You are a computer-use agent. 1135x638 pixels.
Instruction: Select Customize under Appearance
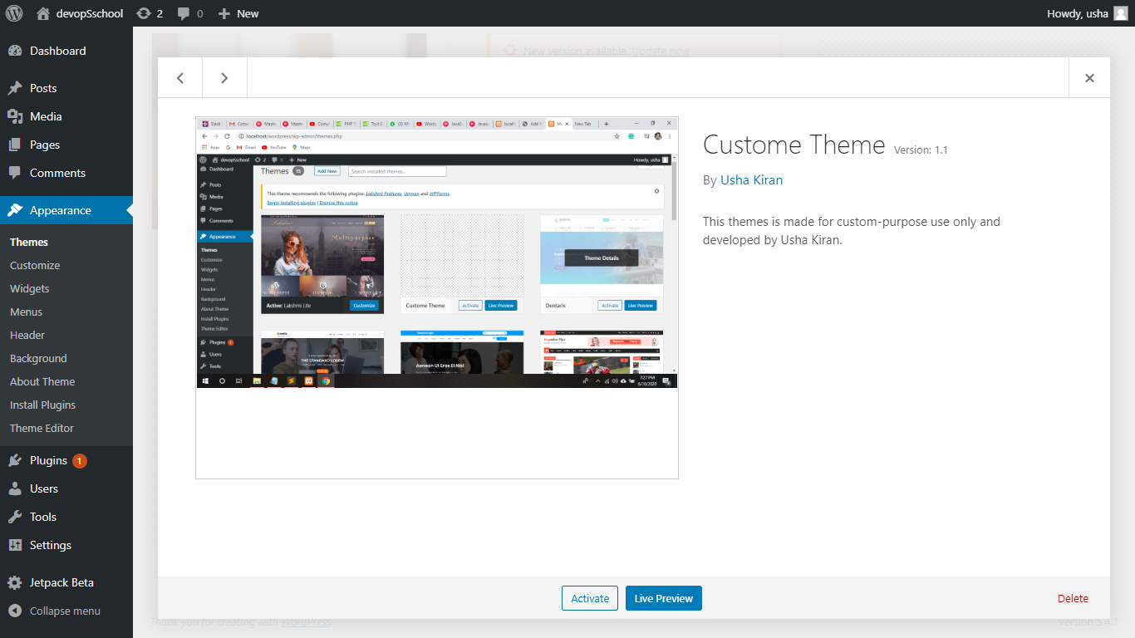tap(35, 265)
